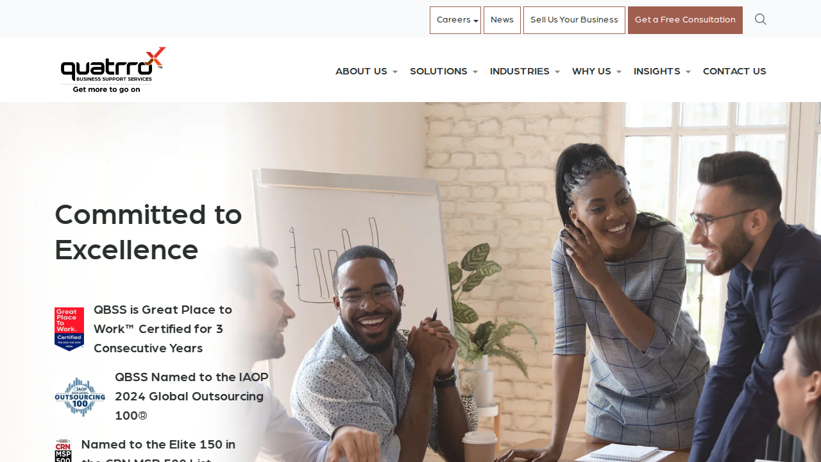Click the IAOP Outsourcing 100 badge
This screenshot has width=821, height=462.
(80, 397)
